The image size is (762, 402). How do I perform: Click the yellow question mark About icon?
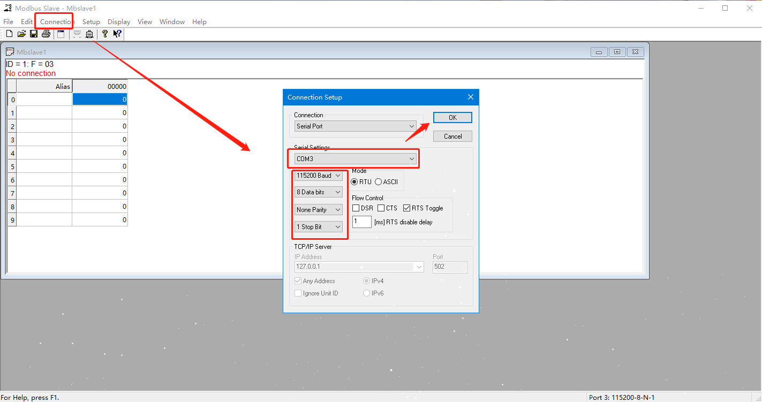point(105,34)
